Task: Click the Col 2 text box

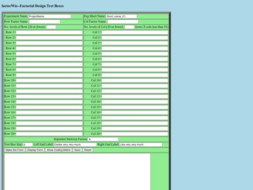Action: 135,38
